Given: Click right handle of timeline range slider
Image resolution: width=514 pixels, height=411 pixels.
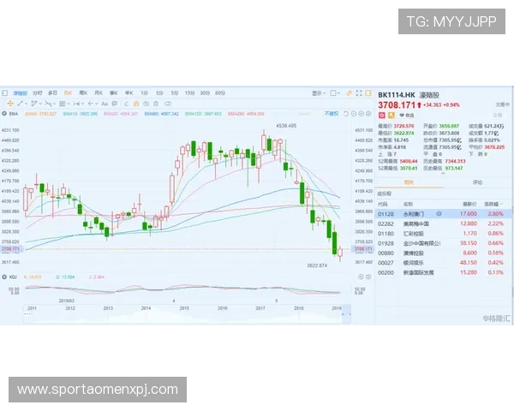Looking at the screenshot, I should (350, 314).
